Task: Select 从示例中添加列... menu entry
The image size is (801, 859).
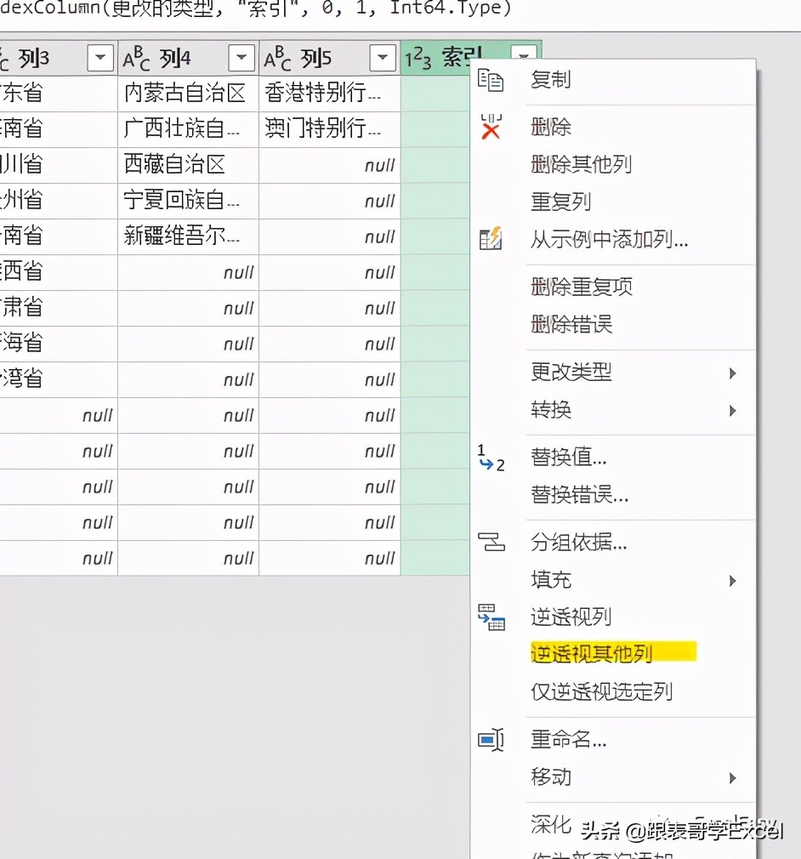Action: tap(609, 239)
